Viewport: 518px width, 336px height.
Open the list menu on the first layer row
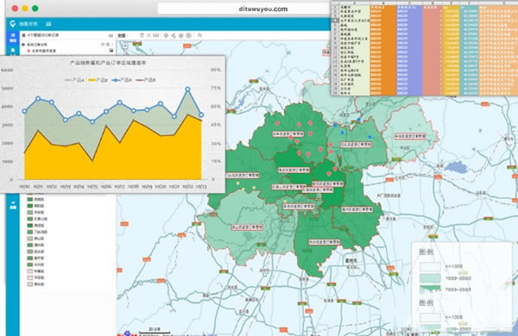(x=108, y=44)
